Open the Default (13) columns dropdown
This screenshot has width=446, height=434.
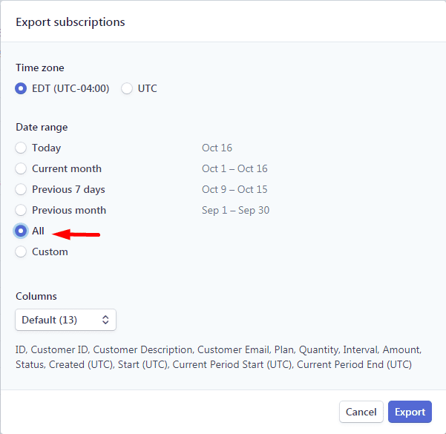pyautogui.click(x=66, y=320)
